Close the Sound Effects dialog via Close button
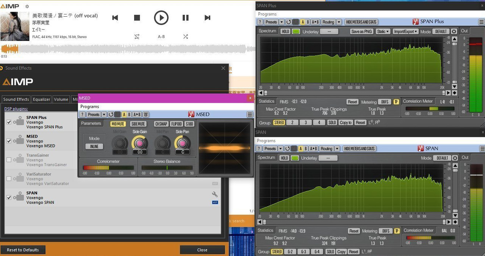485x256 pixels. point(202,250)
